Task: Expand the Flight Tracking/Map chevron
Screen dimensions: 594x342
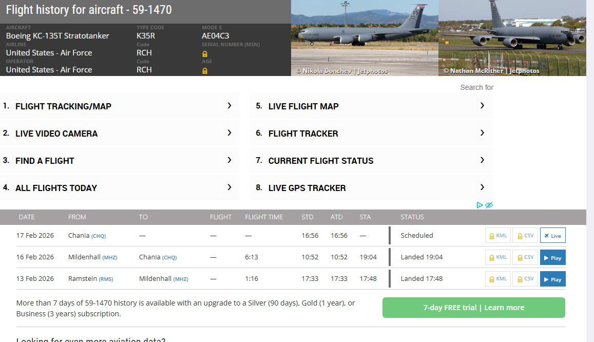Action: pos(229,106)
